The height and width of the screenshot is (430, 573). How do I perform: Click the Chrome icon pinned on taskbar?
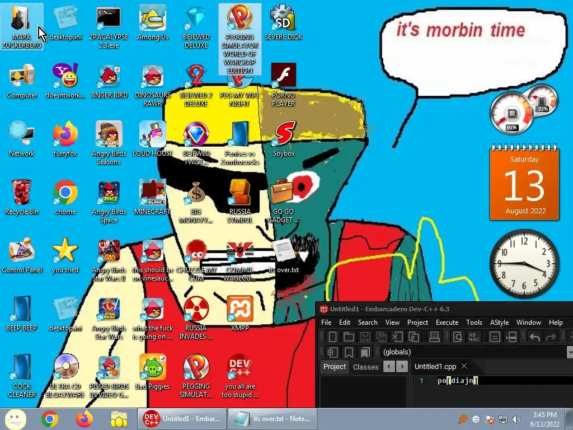coord(50,419)
